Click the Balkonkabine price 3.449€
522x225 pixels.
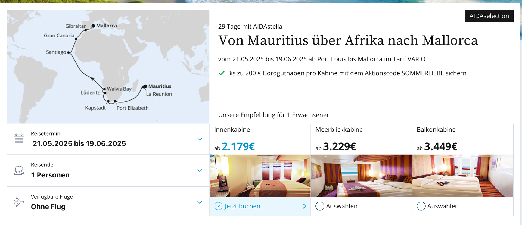(x=441, y=146)
